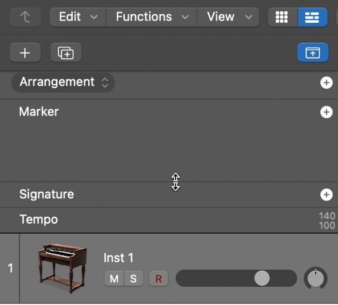Image resolution: width=338 pixels, height=305 pixels.
Task: Select the Tempo global track label
Action: 39,220
